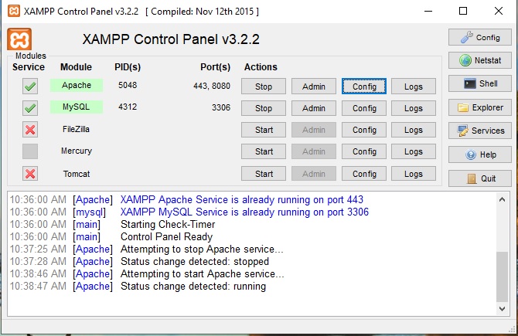Click the XAMPP orange logo
The width and height of the screenshot is (518, 336).
click(x=19, y=39)
